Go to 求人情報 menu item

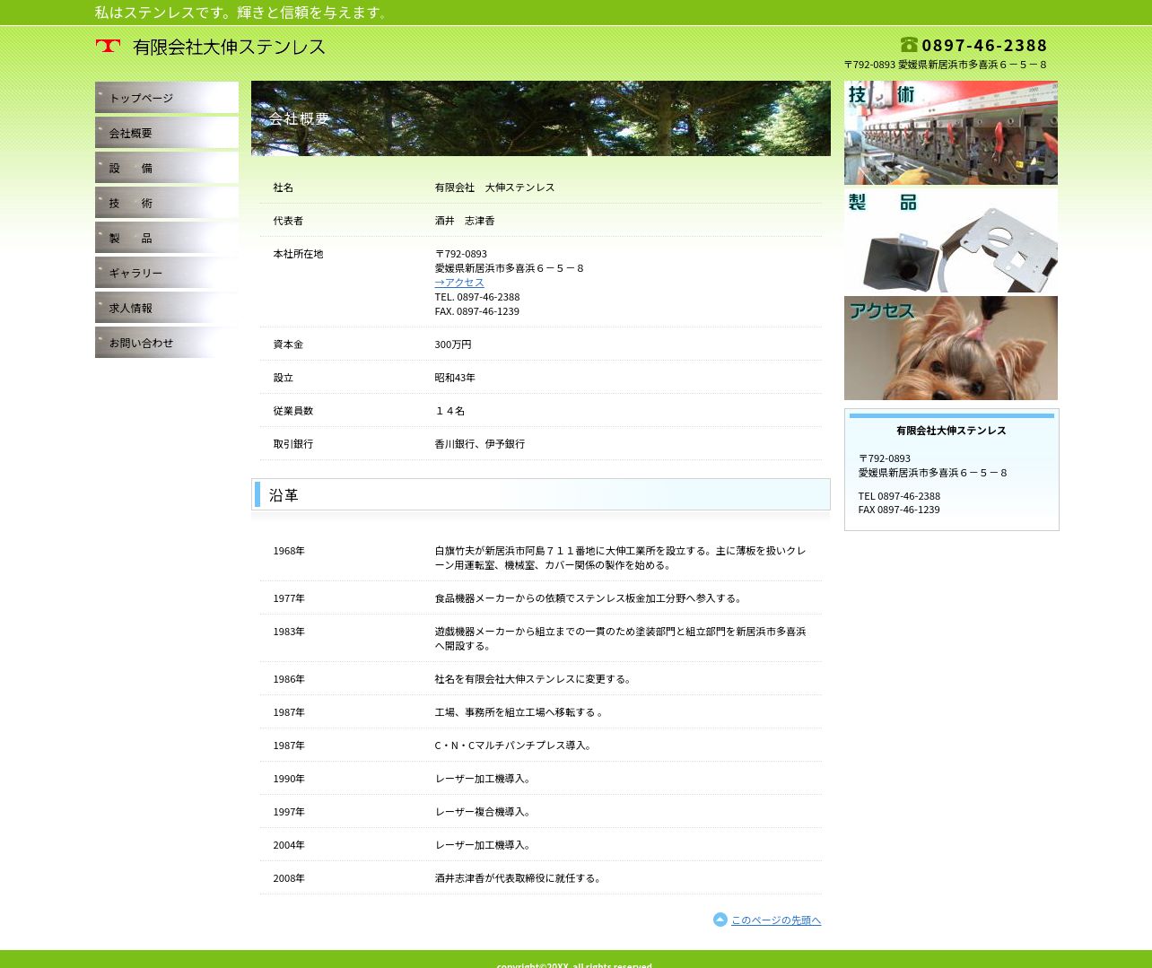tap(167, 308)
